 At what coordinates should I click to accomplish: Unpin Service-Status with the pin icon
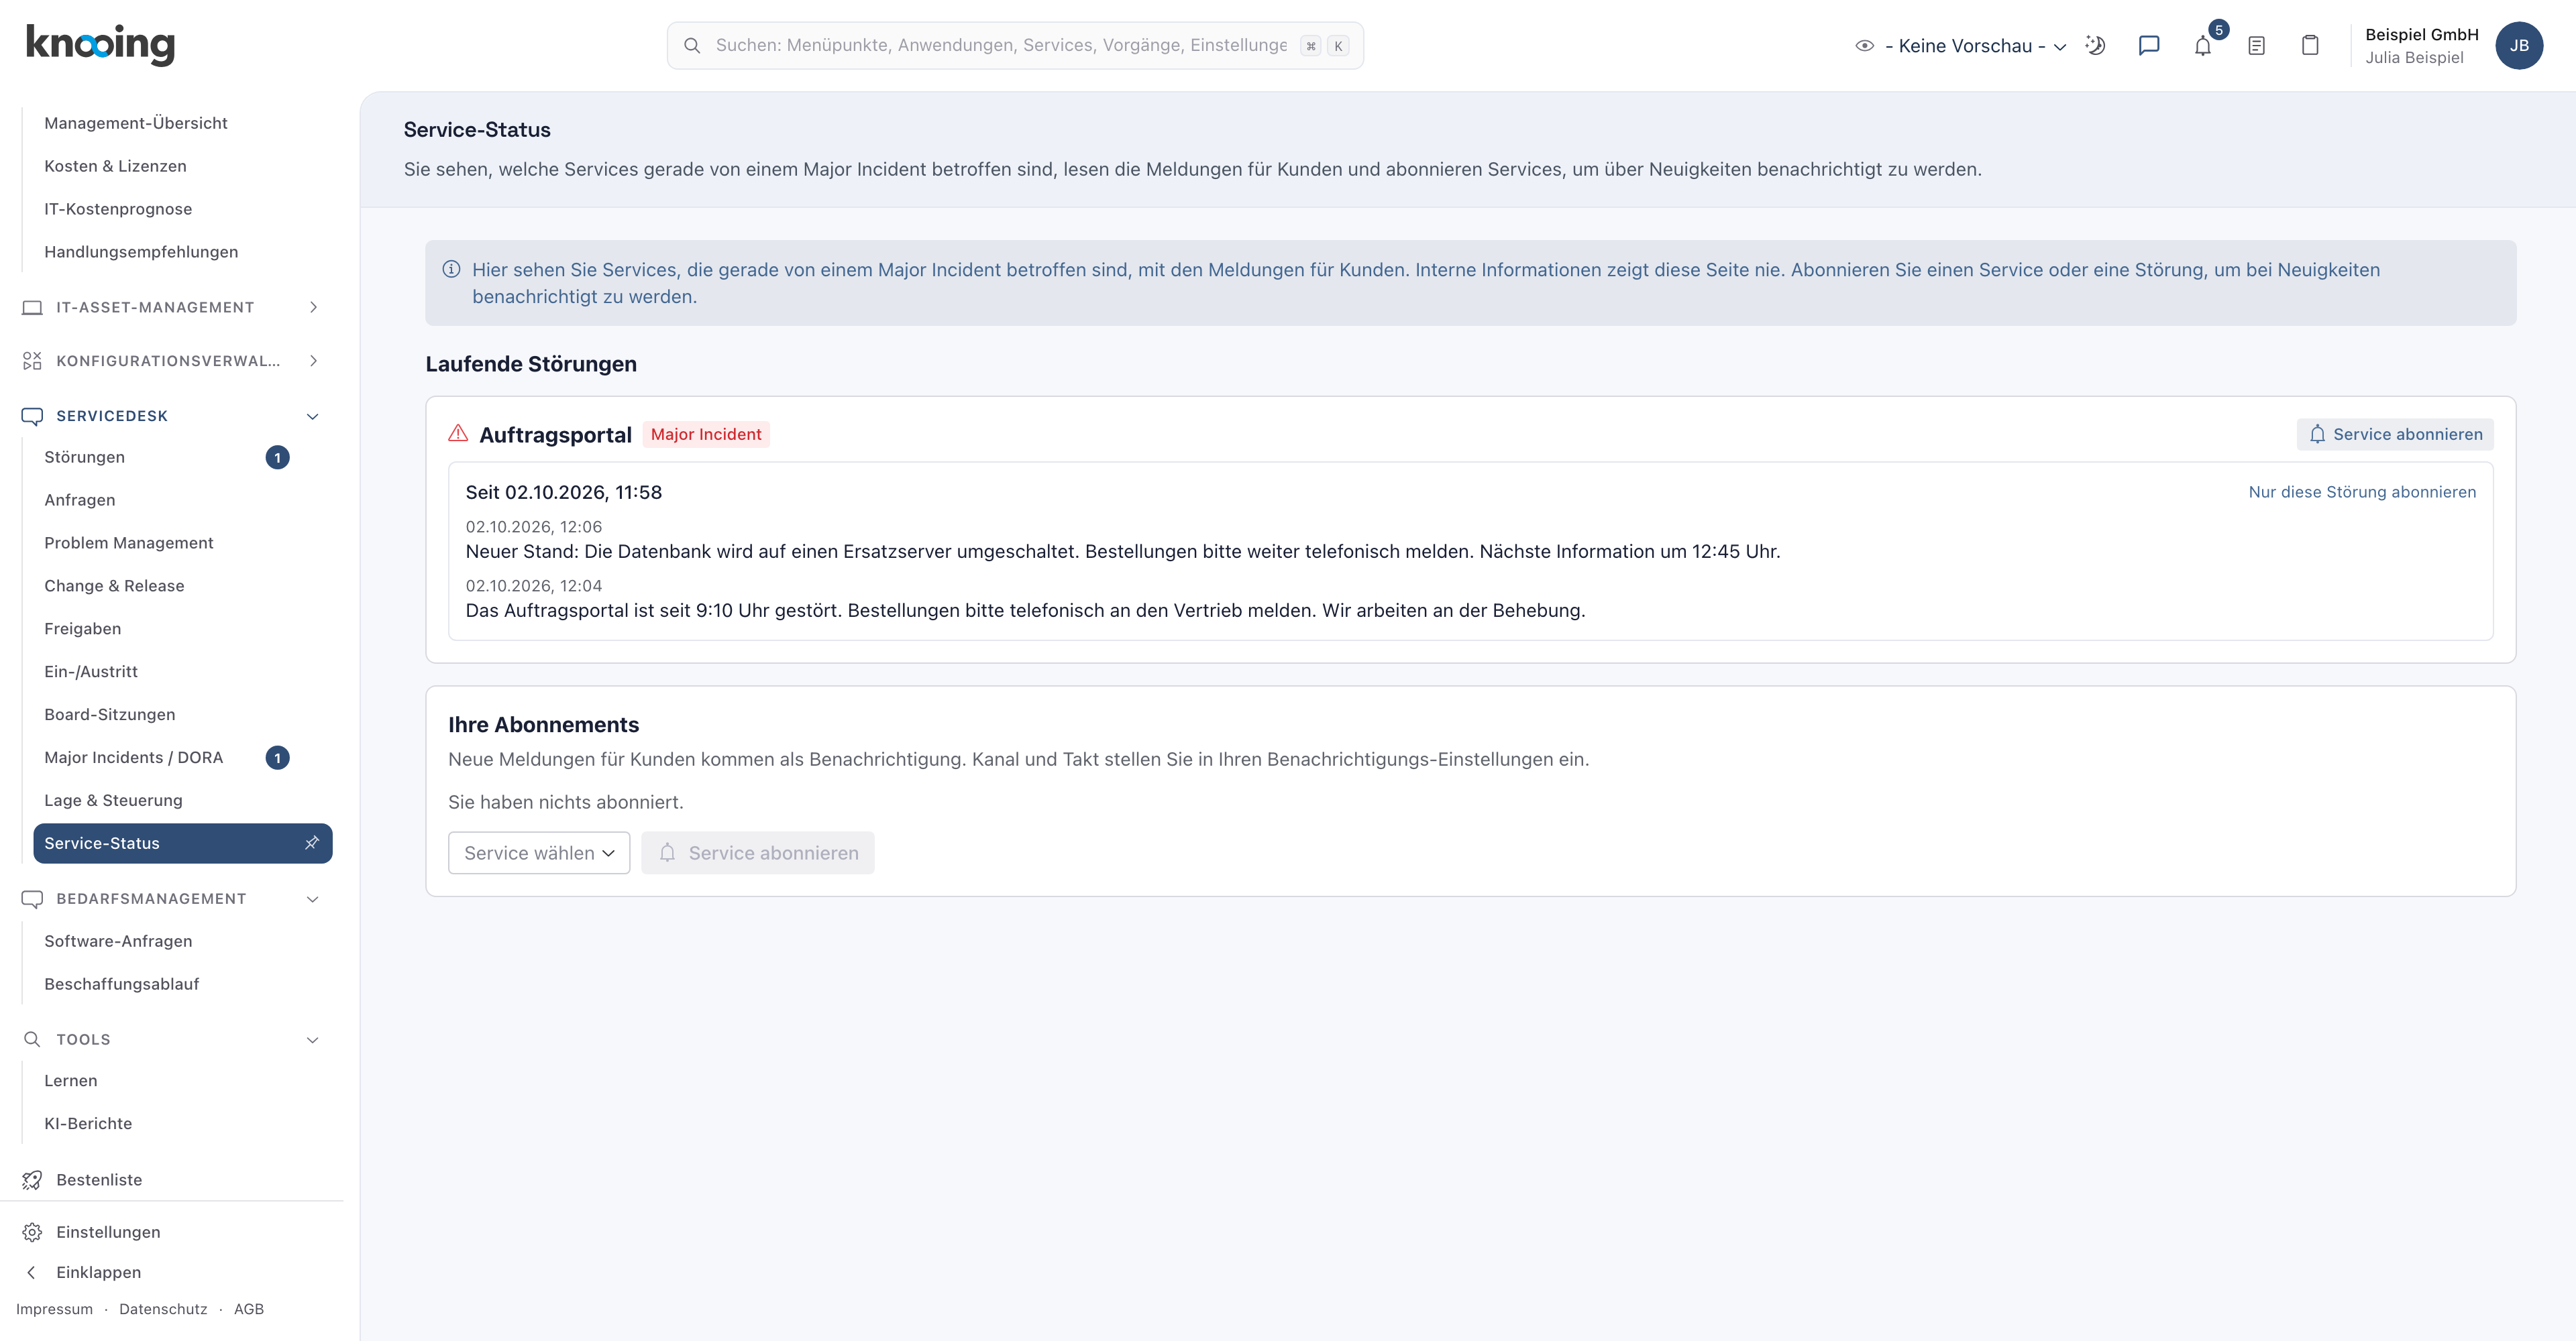[312, 842]
